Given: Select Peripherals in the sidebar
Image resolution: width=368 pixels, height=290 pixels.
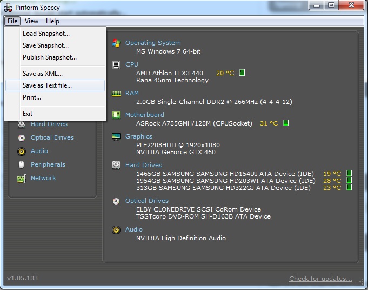Looking at the screenshot, I should click(x=48, y=164).
